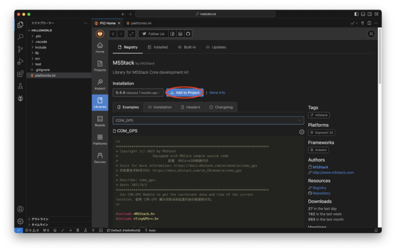Open Serial Monitor plug icon in status bar
Screen dimensions: 396x252
tap(93, 230)
